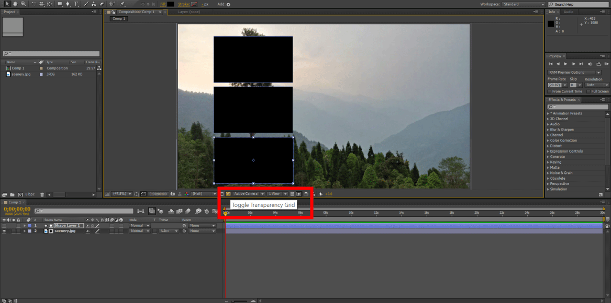Toggle loop option in Preview panel
Viewport: 611px width, 303px height.
point(598,64)
